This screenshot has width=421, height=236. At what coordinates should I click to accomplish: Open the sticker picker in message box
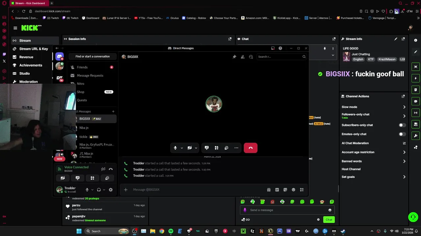coord(285,189)
